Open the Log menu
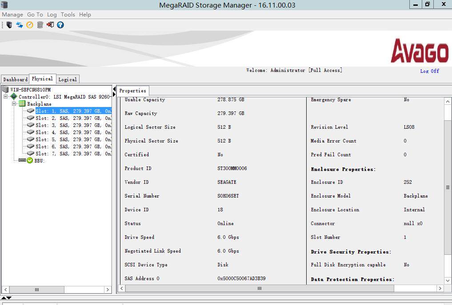452x305 pixels. pyautogui.click(x=52, y=14)
